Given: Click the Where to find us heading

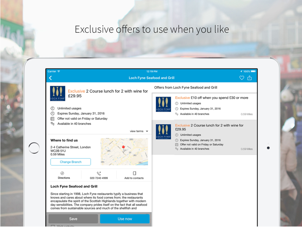Looking at the screenshot, I should [64, 140].
